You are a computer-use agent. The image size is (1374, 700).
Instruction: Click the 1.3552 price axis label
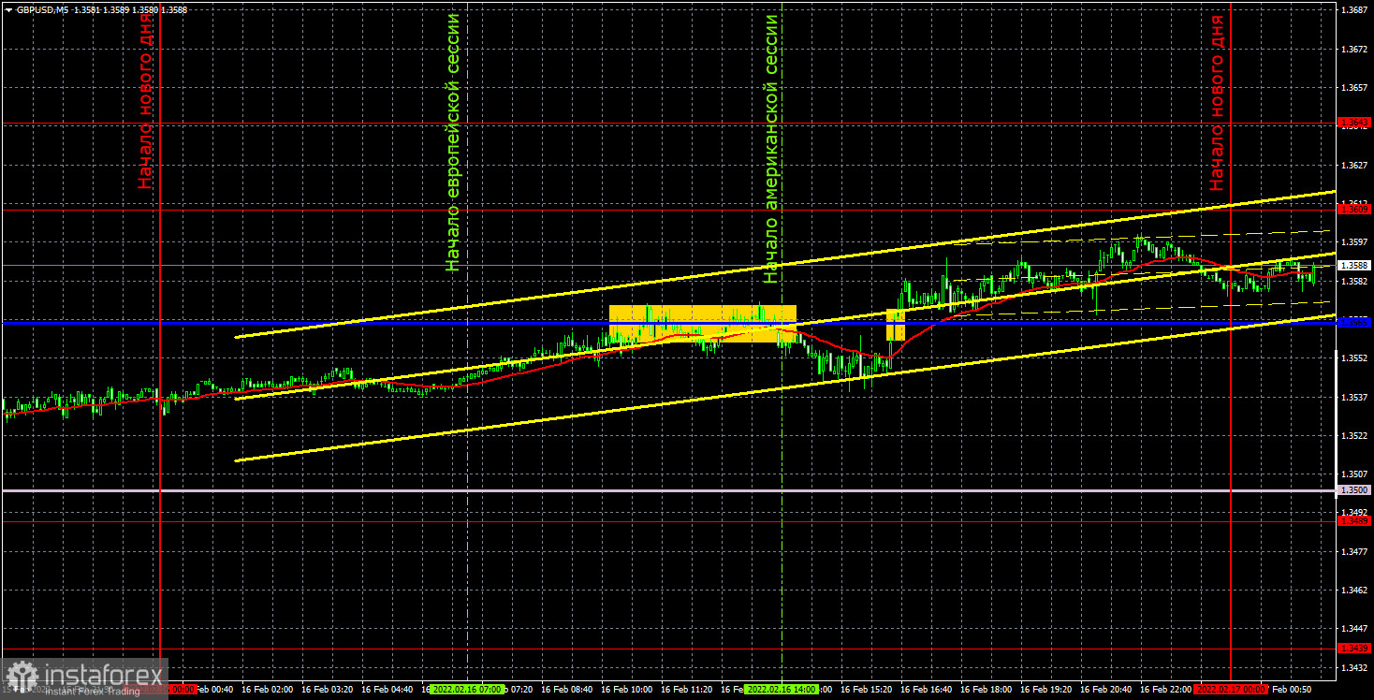tap(1353, 358)
